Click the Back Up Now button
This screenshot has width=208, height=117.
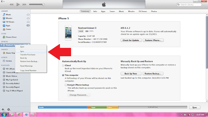click(x=131, y=74)
